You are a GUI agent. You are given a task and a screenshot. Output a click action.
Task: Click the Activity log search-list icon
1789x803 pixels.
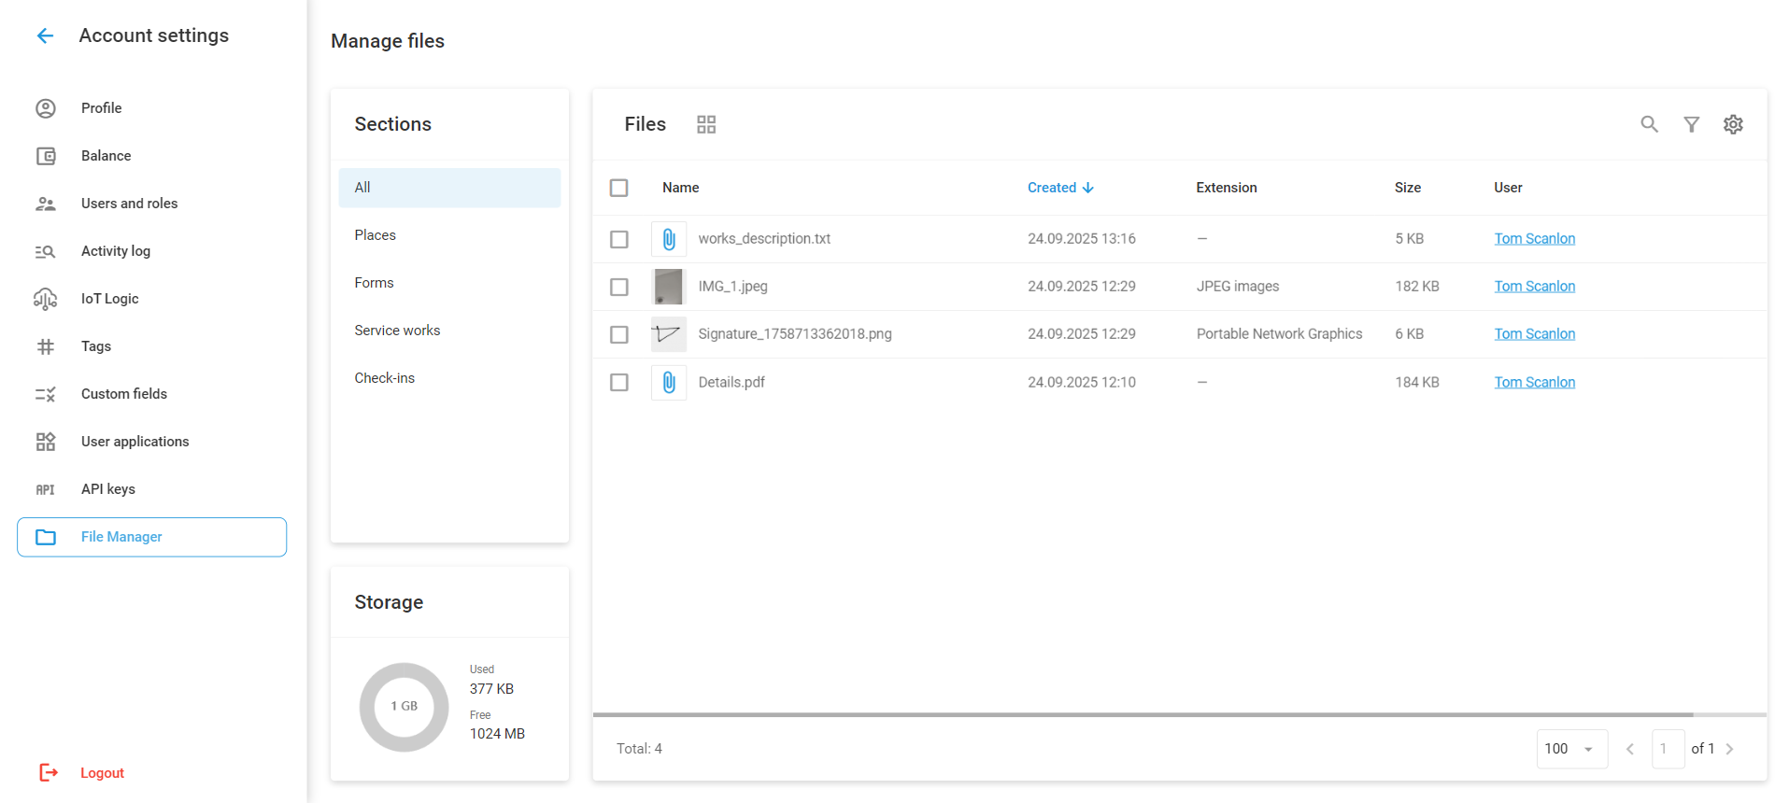(46, 251)
